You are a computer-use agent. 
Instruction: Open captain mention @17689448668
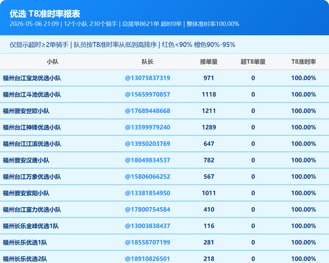[x=147, y=111]
